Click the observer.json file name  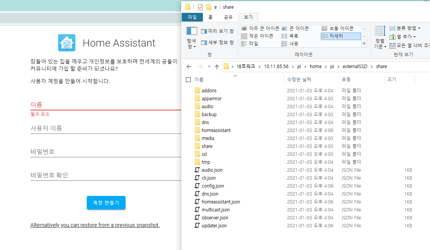tap(215, 217)
